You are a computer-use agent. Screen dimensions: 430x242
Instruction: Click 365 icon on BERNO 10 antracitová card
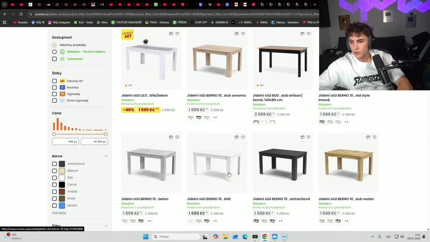[x=302, y=137]
